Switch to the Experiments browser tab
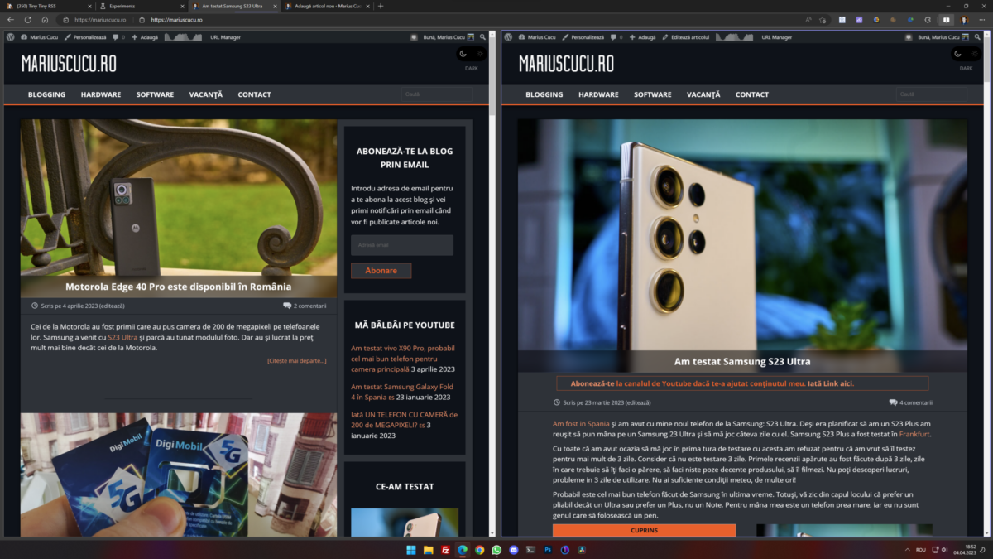Viewport: 993px width, 559px height. [x=124, y=5]
